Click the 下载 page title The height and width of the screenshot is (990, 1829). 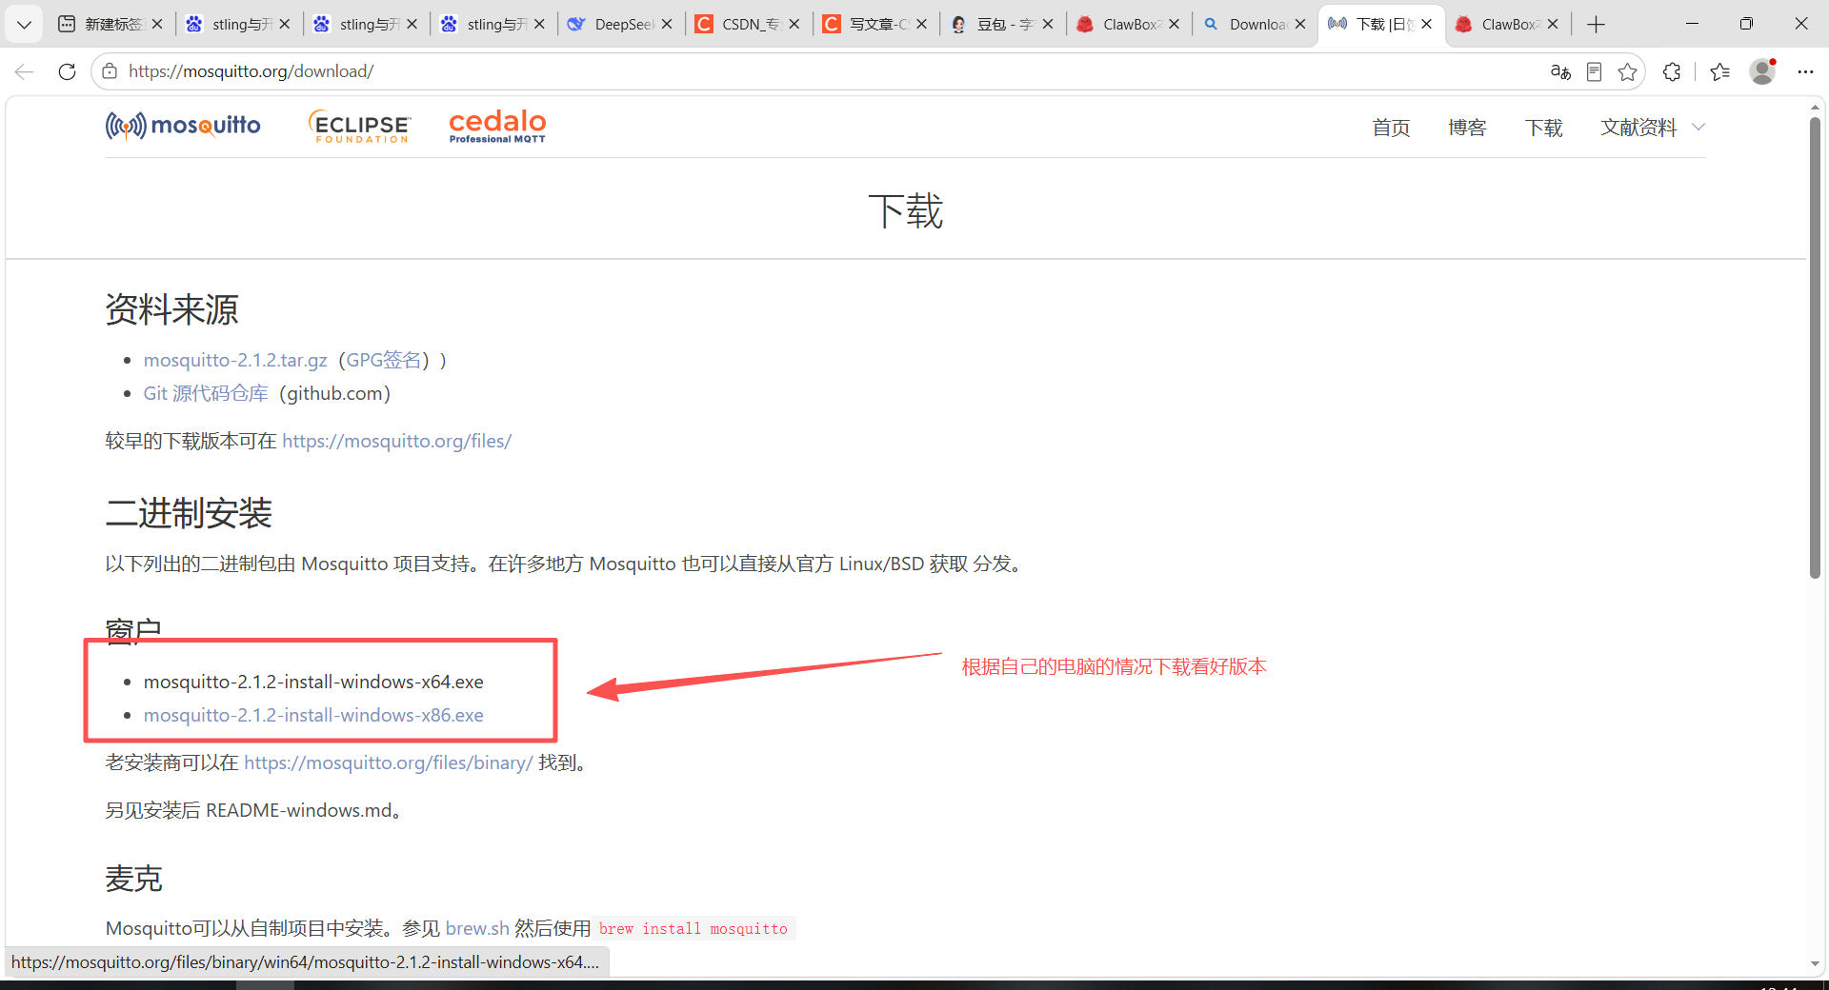(905, 210)
